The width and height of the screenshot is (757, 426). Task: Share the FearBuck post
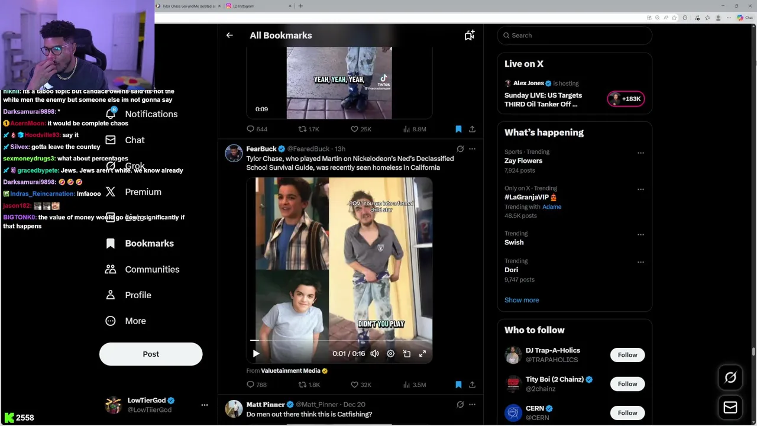click(472, 385)
